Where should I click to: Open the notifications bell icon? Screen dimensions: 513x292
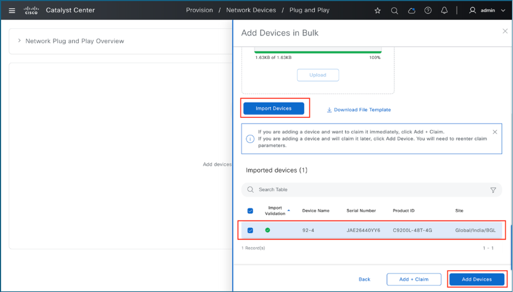click(444, 10)
